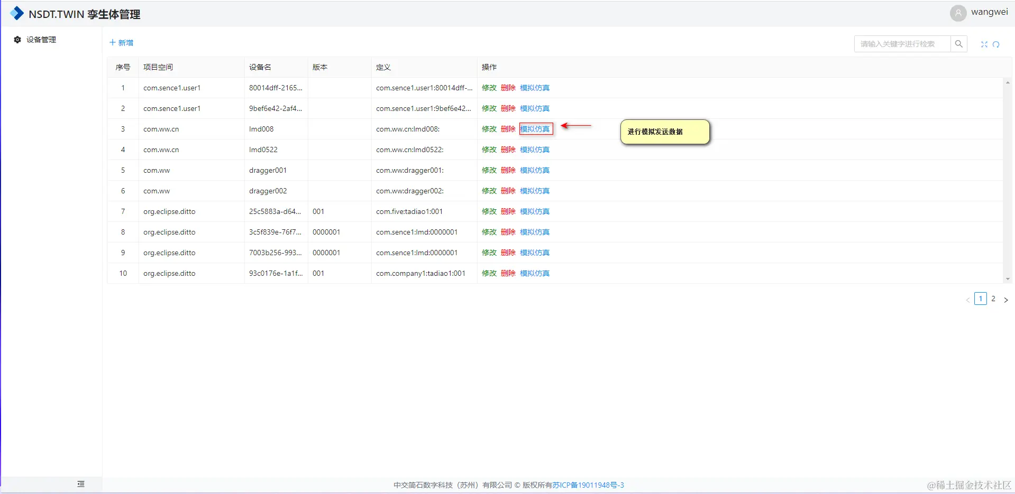Viewport: 1015px width, 494px height.
Task: Click the 序号 column header
Action: tap(123, 67)
